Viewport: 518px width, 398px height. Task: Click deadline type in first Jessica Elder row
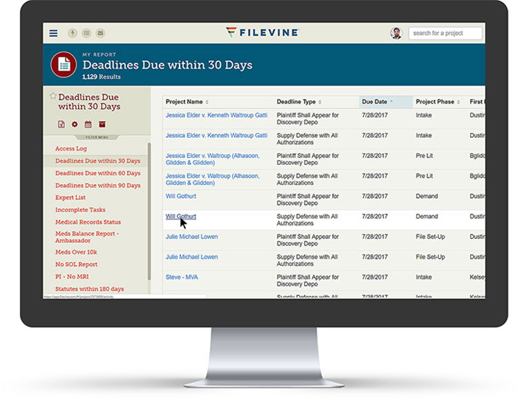[308, 119]
